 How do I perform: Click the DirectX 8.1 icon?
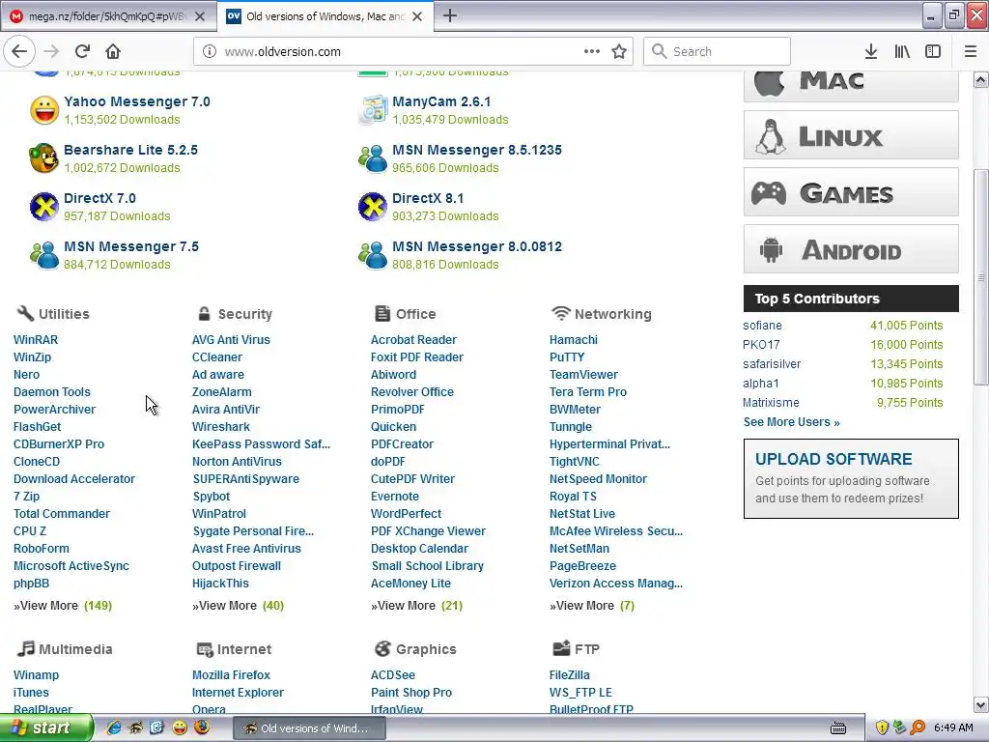pyautogui.click(x=373, y=207)
